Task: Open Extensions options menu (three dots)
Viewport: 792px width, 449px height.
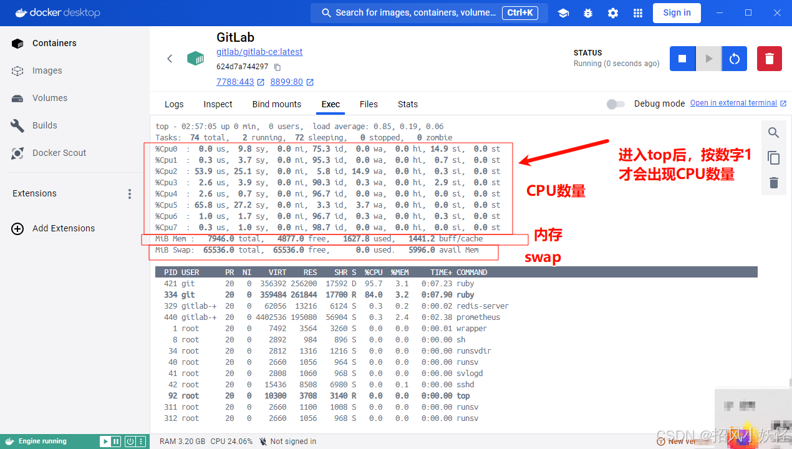Action: click(130, 193)
